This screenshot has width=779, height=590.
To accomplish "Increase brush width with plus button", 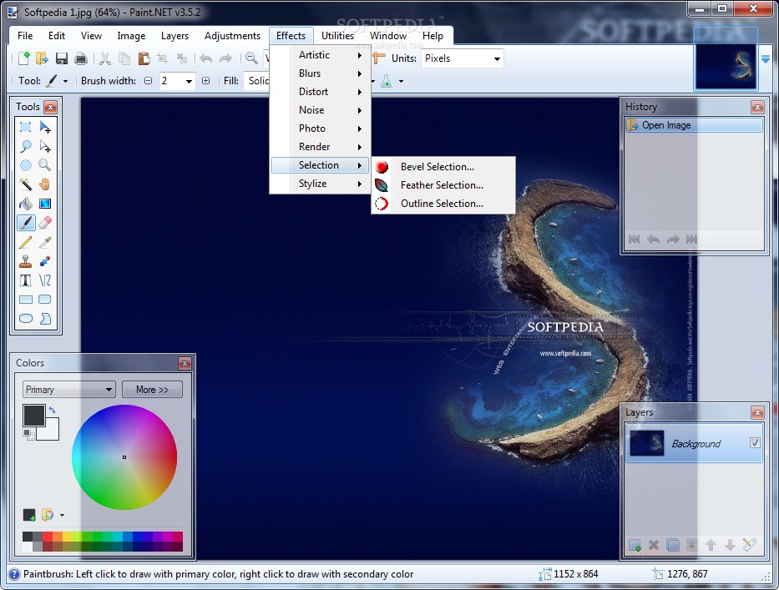I will [205, 81].
